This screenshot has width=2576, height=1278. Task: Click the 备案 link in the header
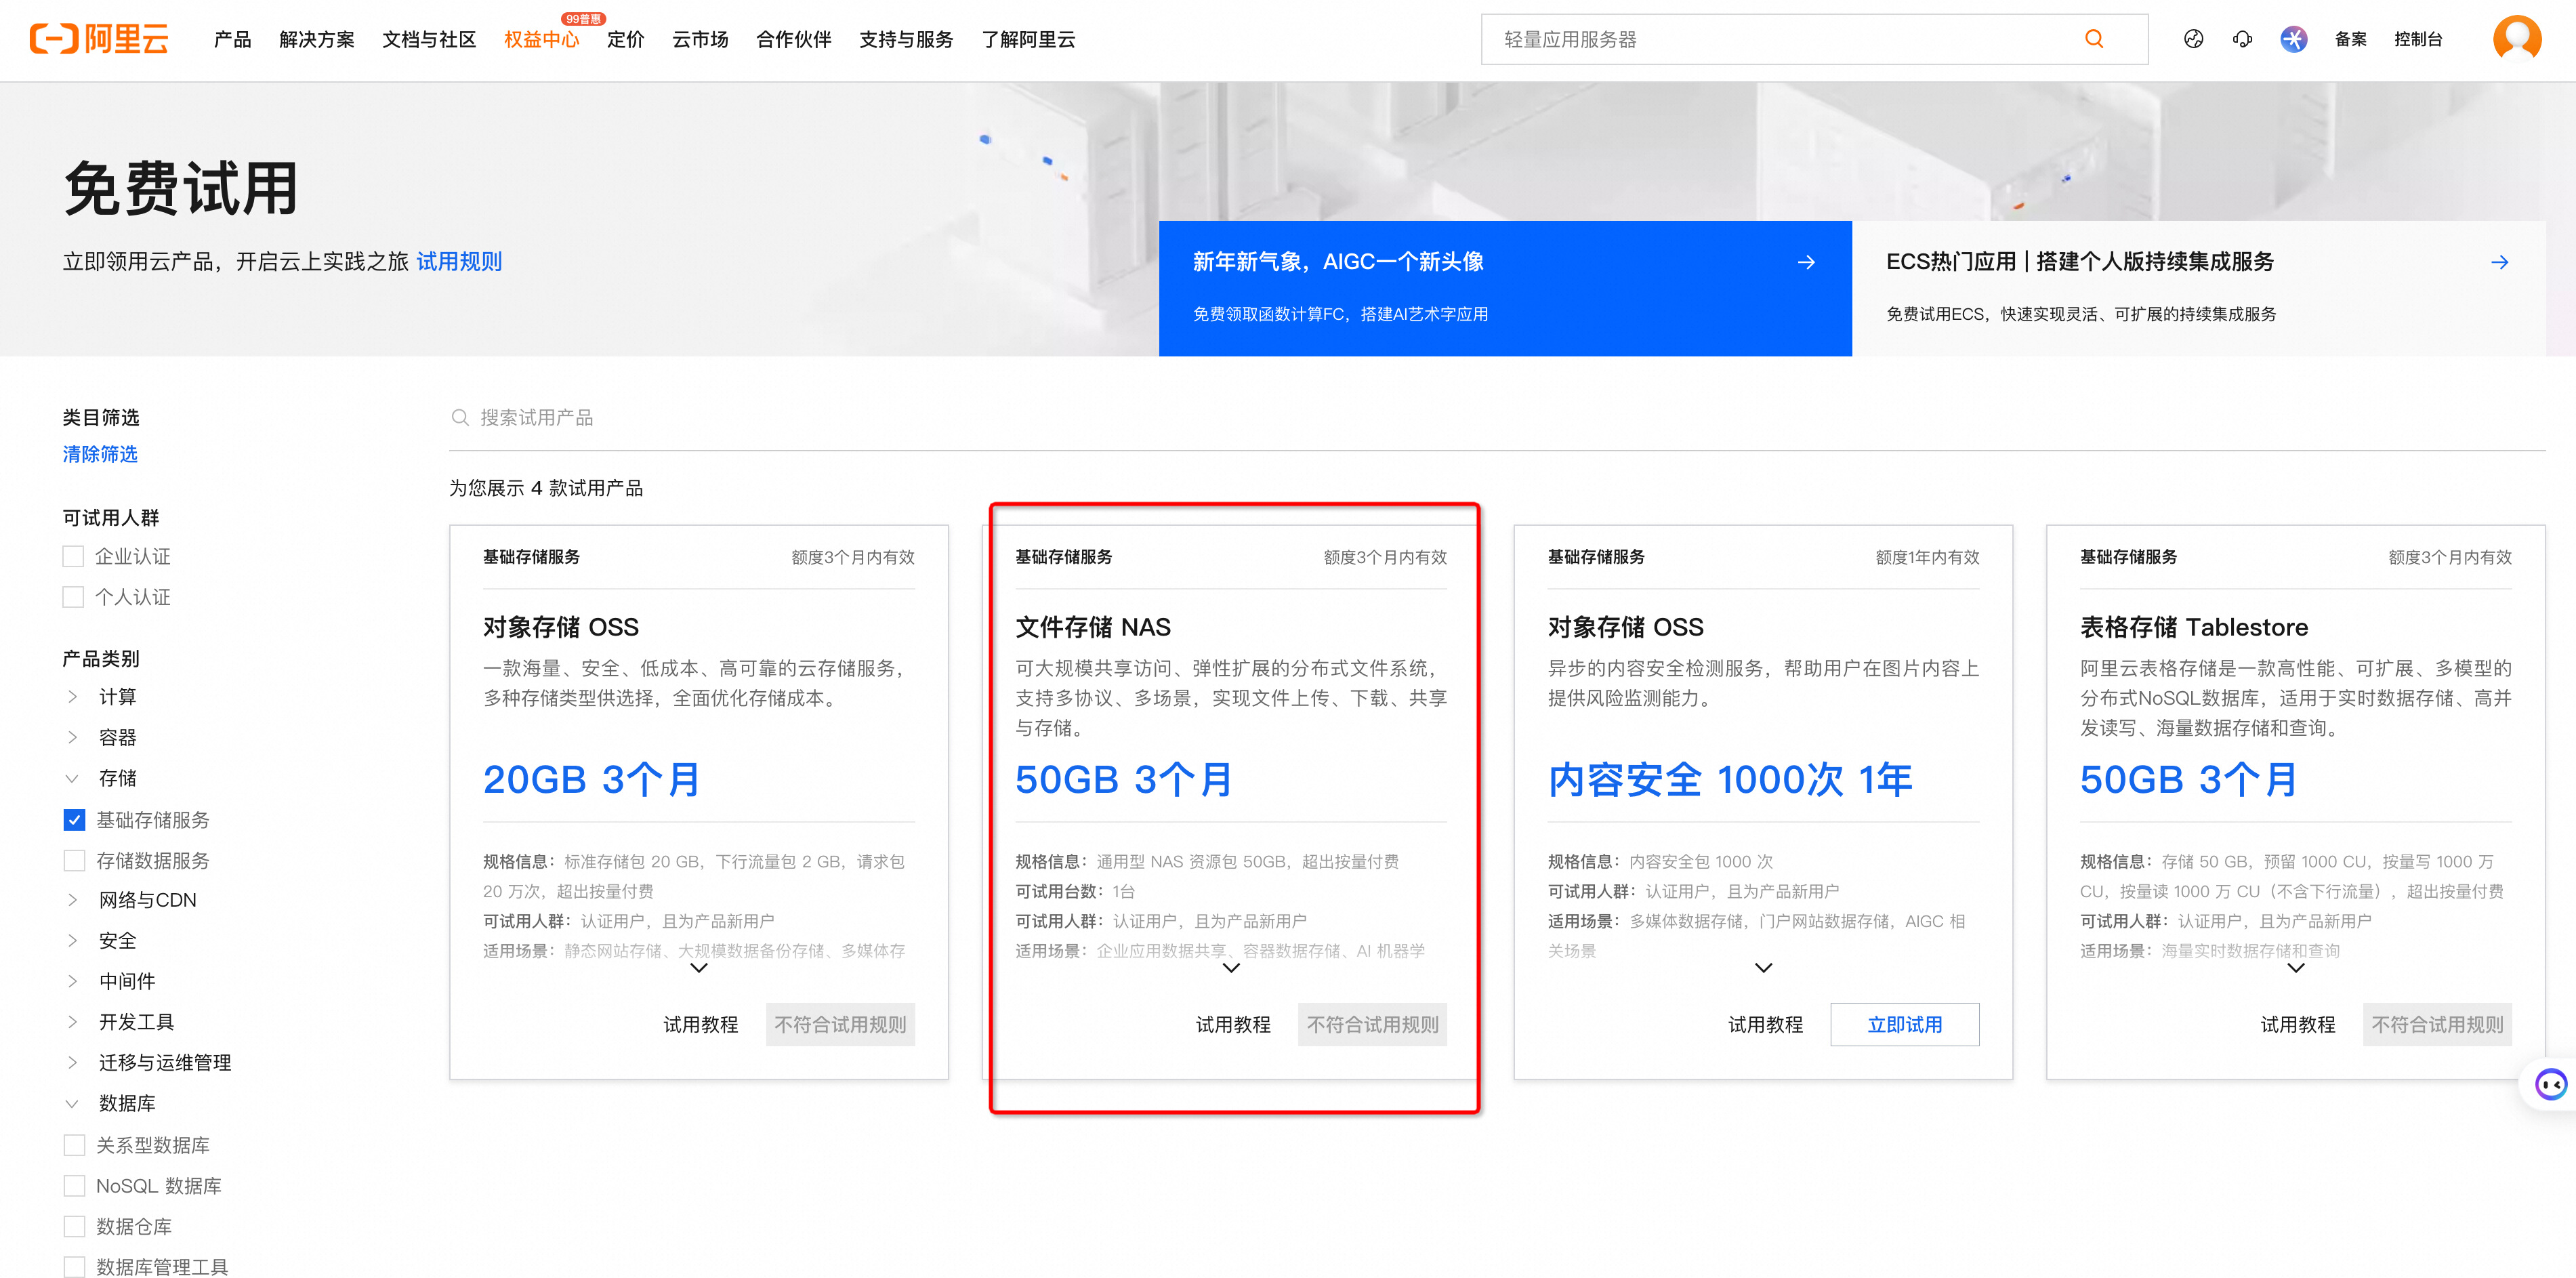(2350, 39)
